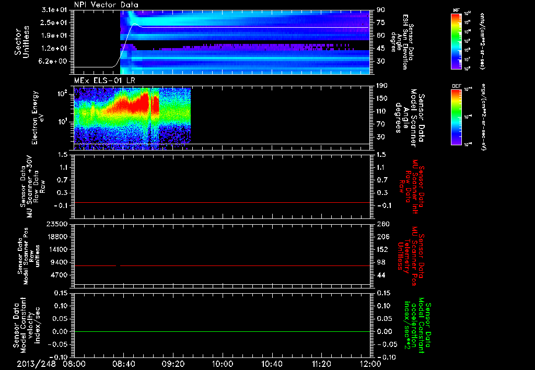Screen dimensions: 535x370
Task: Click the NF rainbow color bar
Action: [456, 41]
